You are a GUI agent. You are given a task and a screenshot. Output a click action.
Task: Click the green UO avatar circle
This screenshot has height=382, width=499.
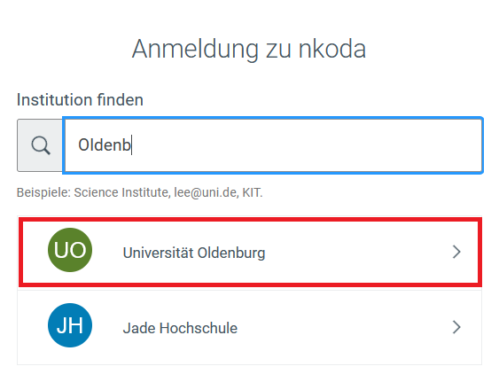[70, 250]
